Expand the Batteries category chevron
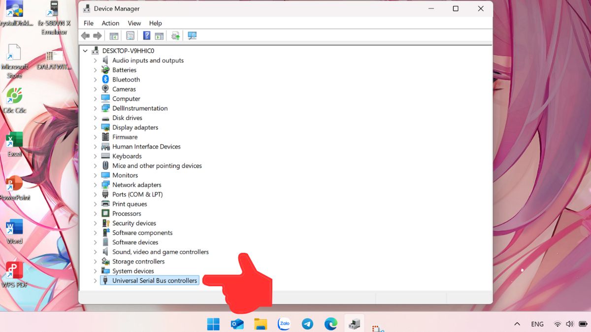 (x=95, y=70)
